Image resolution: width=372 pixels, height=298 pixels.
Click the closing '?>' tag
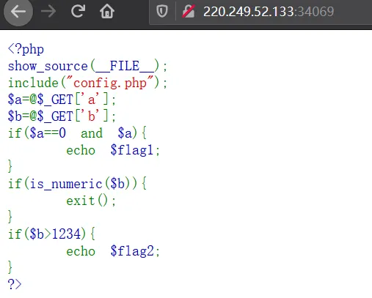click(x=15, y=284)
